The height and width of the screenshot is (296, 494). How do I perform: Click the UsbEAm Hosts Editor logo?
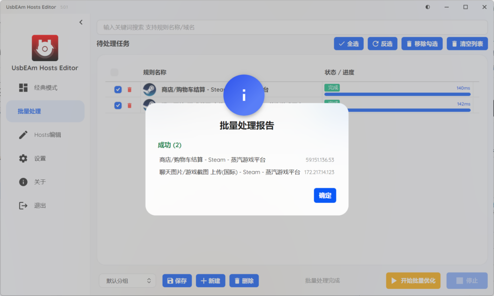[45, 48]
